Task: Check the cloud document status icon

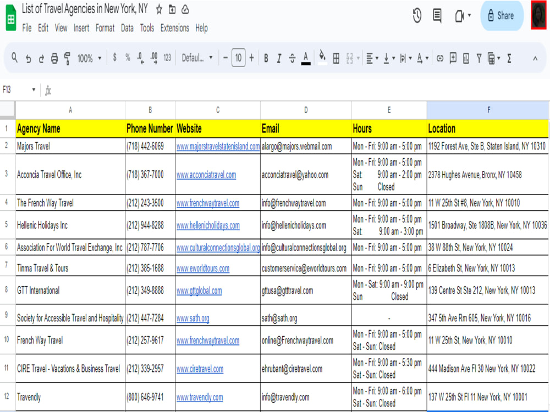Action: click(185, 9)
